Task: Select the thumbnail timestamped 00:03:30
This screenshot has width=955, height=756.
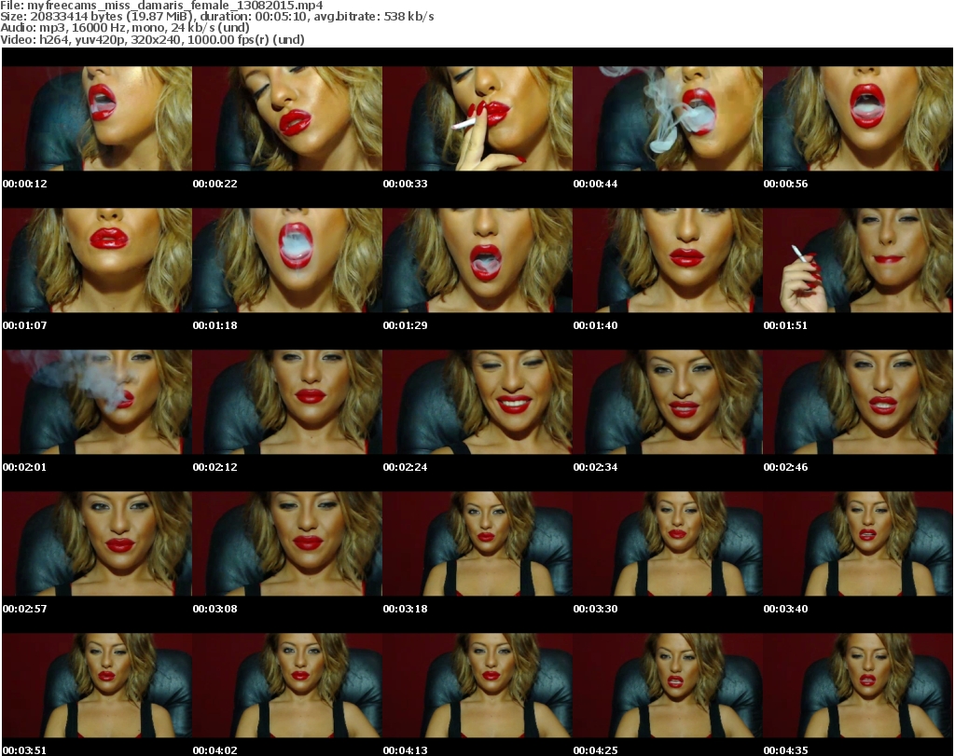Action: [x=668, y=544]
